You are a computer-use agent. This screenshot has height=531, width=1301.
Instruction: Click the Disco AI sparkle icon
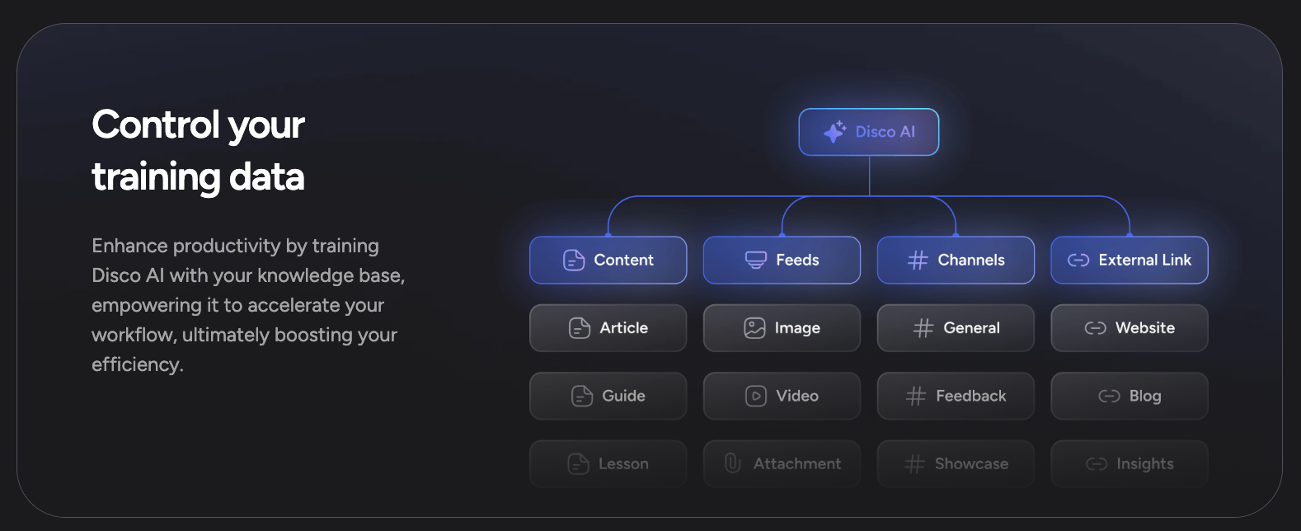(834, 132)
